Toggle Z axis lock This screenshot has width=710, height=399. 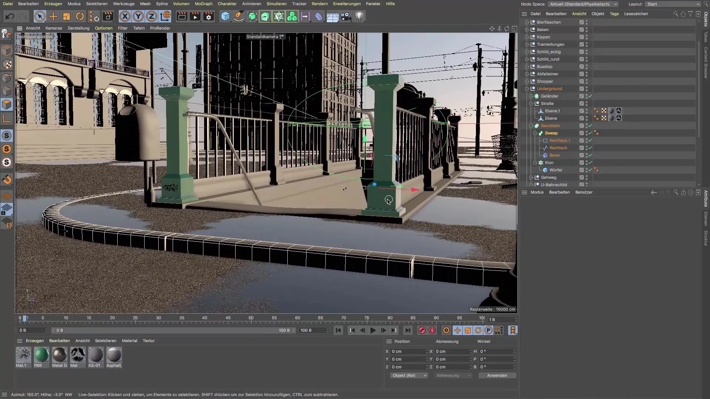[152, 17]
